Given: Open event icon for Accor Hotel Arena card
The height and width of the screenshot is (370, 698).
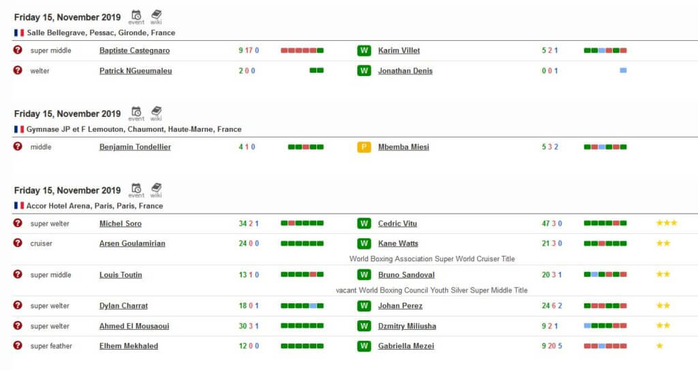Looking at the screenshot, I should pyautogui.click(x=136, y=190).
